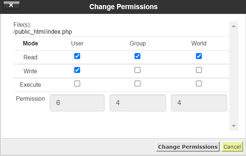Viewport: 246px width, 156px height.
Task: Click the Change Permissions title bar
Action: pyautogui.click(x=124, y=7)
